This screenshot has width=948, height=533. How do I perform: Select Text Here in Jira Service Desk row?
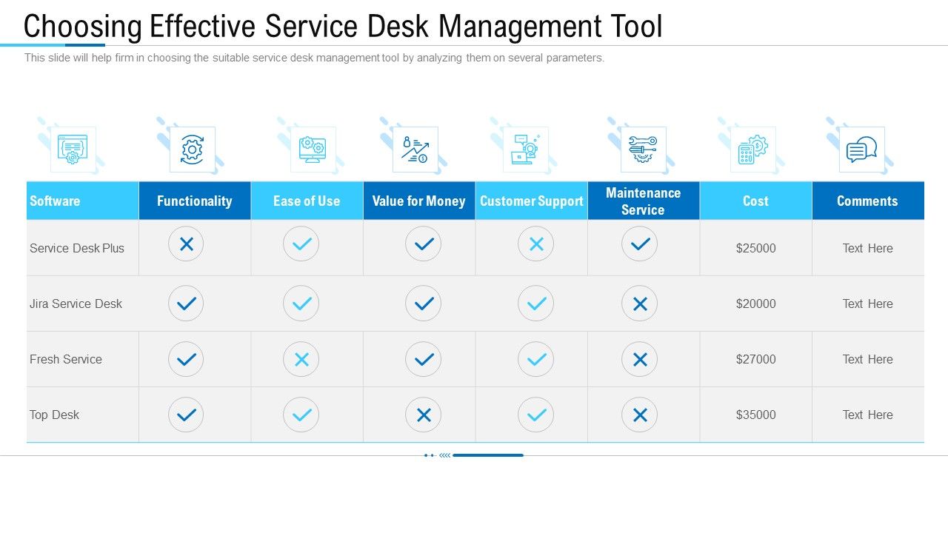(x=868, y=304)
